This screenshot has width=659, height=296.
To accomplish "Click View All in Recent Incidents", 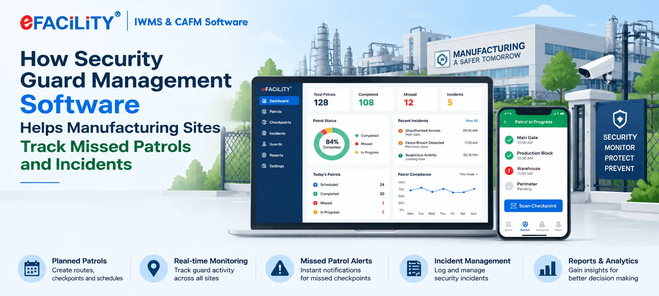I will click(472, 121).
